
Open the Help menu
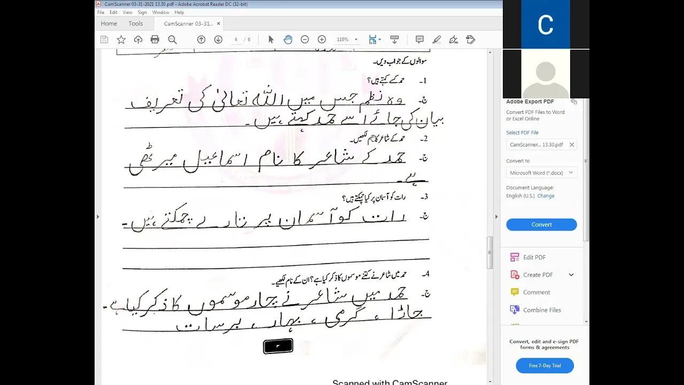pyautogui.click(x=180, y=12)
